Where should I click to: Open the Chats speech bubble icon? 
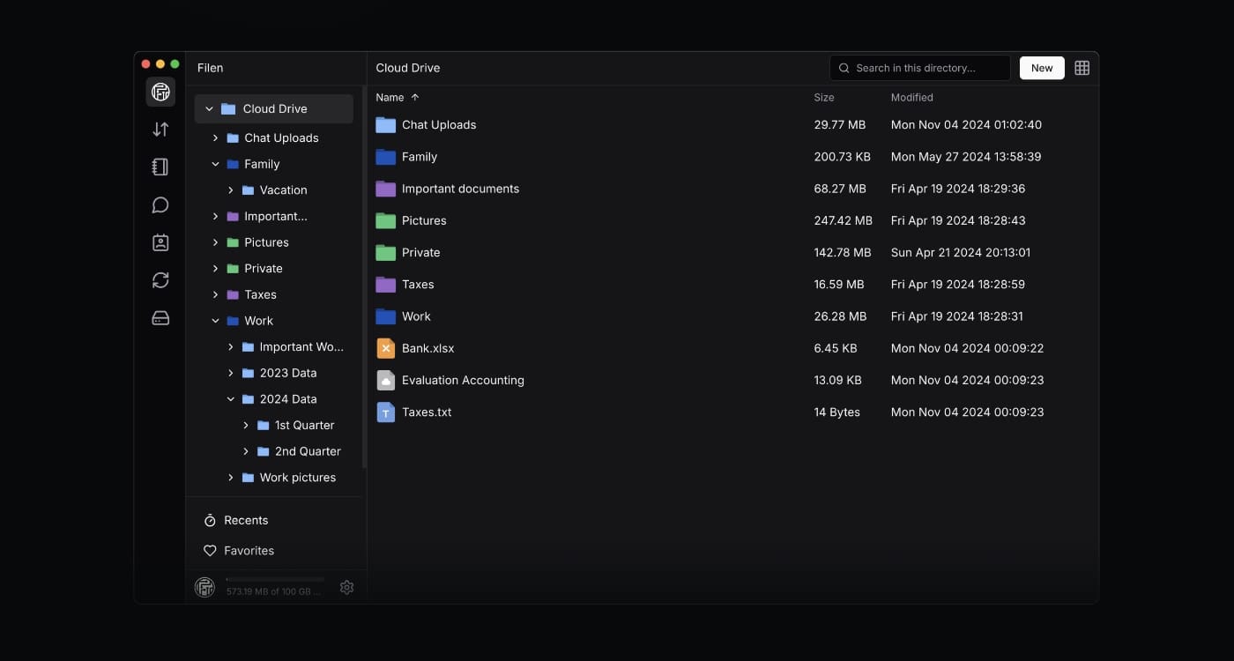160,205
